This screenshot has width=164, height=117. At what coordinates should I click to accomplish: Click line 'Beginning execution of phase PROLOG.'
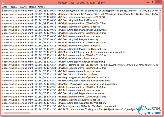coord(54,17)
